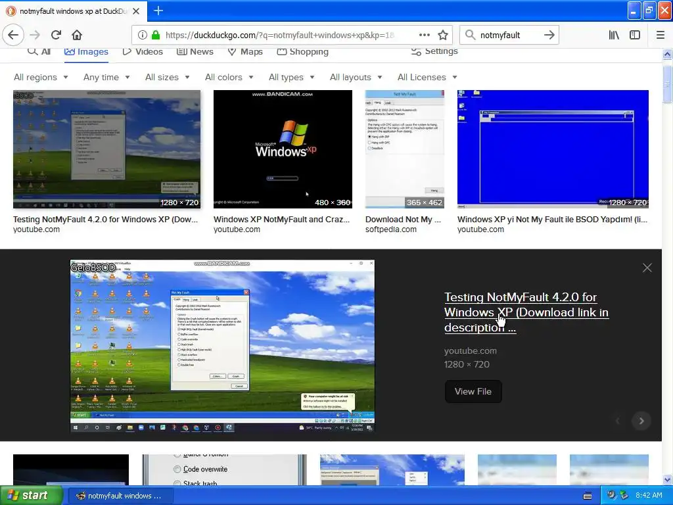This screenshot has height=505, width=673.
Task: Close the image detail panel
Action: (x=647, y=268)
